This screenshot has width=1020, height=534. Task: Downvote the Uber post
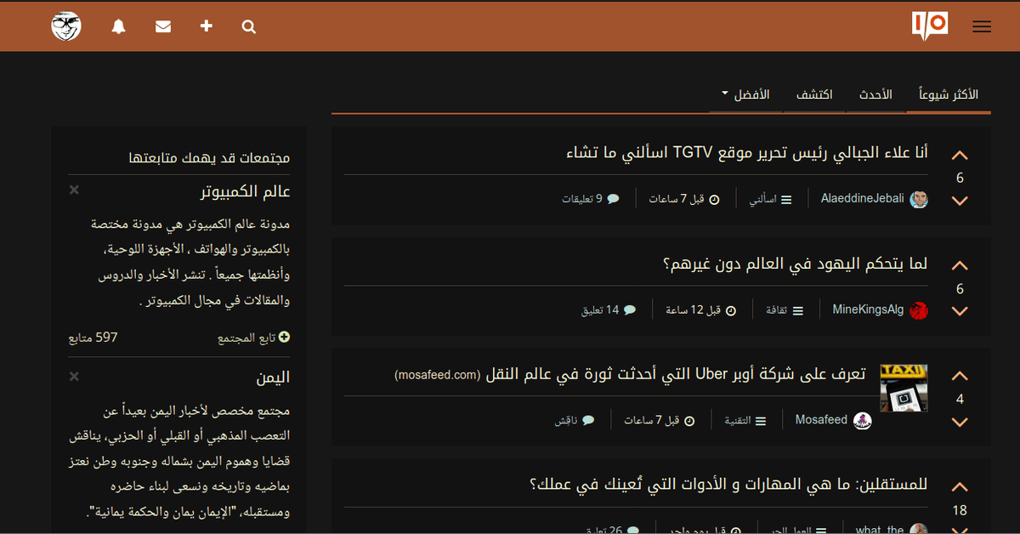click(960, 422)
